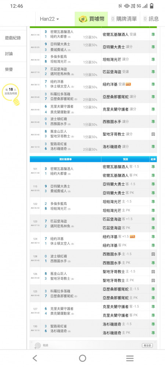Viewport: 165px width, 367px height.
Task: Select 遊戲紀錄 in the sidebar
Action: click(x=12, y=38)
